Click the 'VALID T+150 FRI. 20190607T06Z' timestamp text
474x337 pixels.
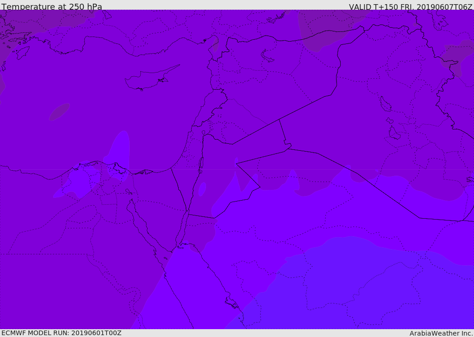411,6
